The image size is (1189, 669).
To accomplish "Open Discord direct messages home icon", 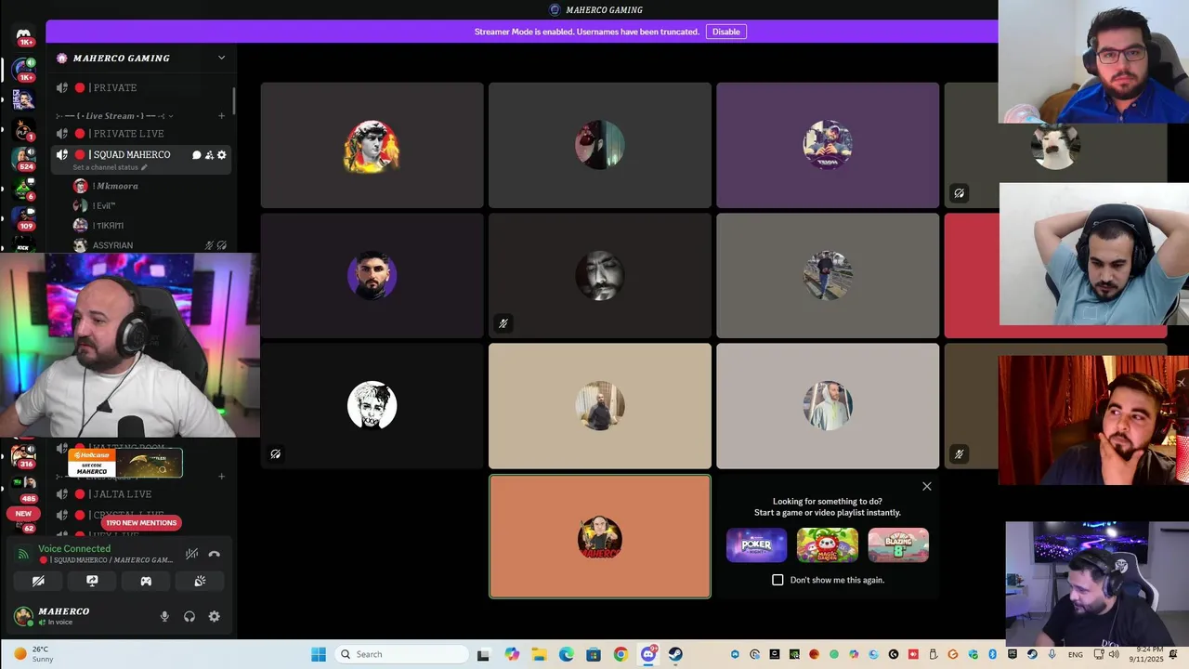I will 24,35.
